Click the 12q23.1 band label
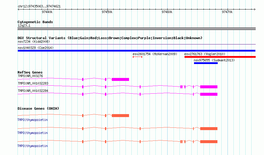The width and height of the screenshot is (264, 155). coord(24,25)
